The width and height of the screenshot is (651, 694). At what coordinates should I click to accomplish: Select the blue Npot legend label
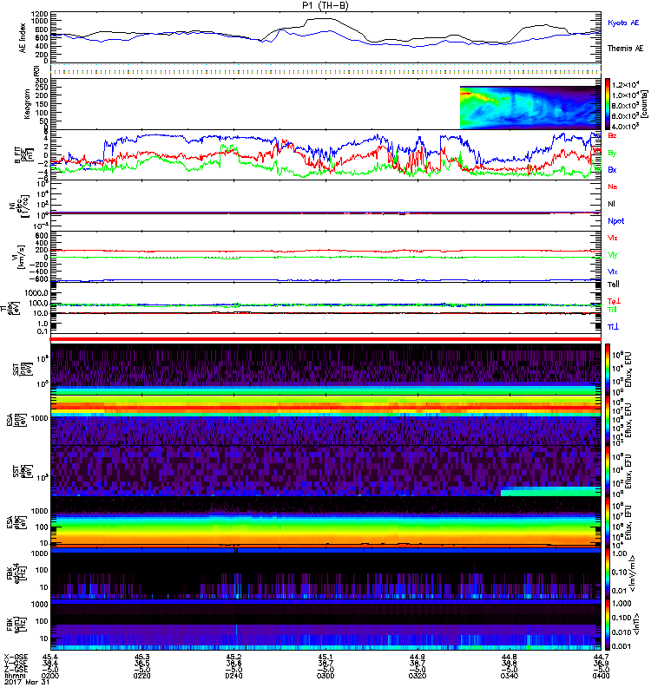tap(615, 221)
